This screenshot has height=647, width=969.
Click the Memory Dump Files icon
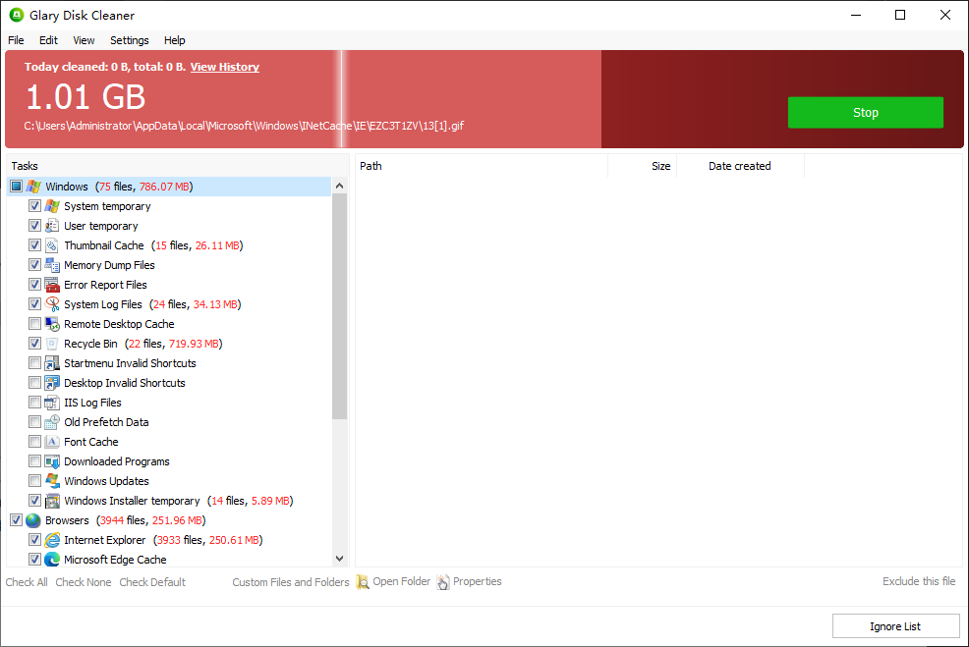tap(51, 264)
